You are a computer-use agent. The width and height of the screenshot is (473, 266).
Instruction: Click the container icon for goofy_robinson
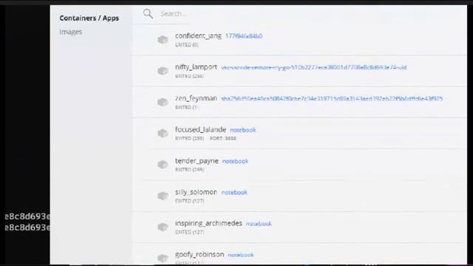coord(163,258)
